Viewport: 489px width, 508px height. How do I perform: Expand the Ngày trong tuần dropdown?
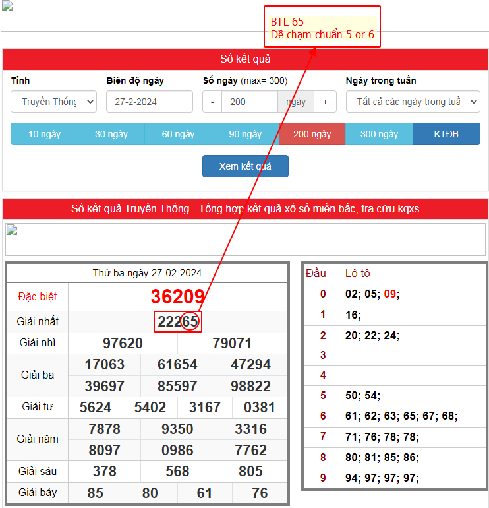point(413,102)
